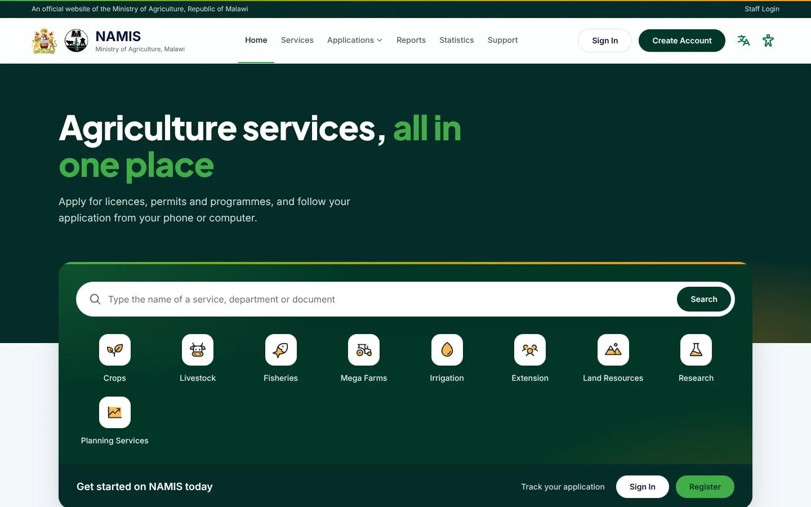Select the Research flask icon
Screen dimensions: 811x507
point(696,350)
